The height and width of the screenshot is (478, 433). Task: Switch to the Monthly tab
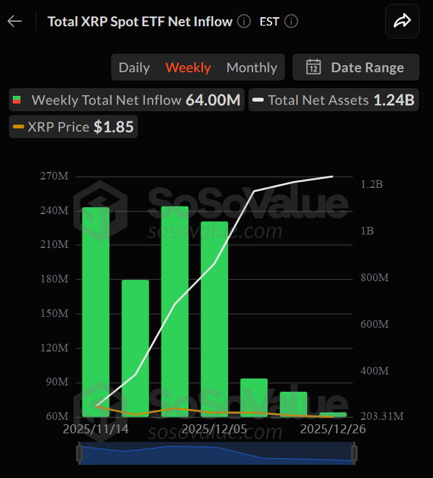click(x=252, y=67)
